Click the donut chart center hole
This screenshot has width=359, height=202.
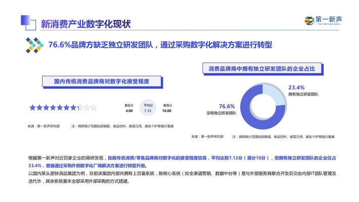263,107
